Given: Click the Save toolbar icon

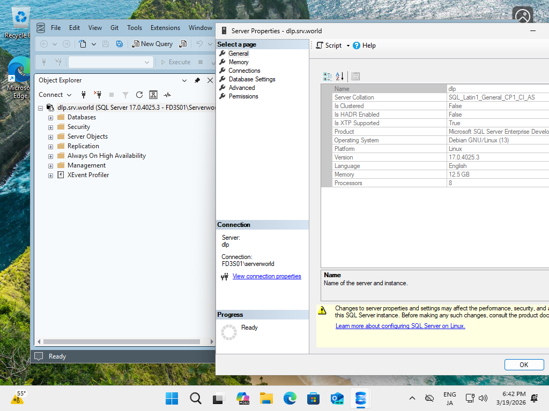Looking at the screenshot, I should click(x=106, y=44).
